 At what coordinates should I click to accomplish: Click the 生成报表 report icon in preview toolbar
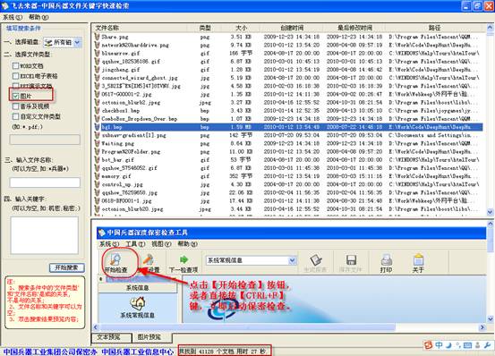coord(315,260)
